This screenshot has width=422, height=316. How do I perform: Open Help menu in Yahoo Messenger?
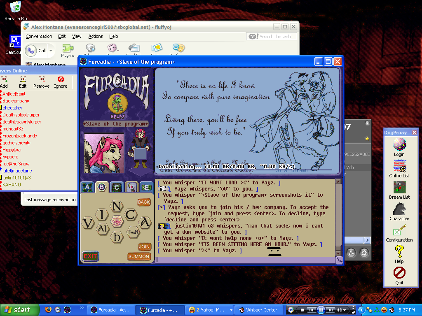[x=114, y=36]
